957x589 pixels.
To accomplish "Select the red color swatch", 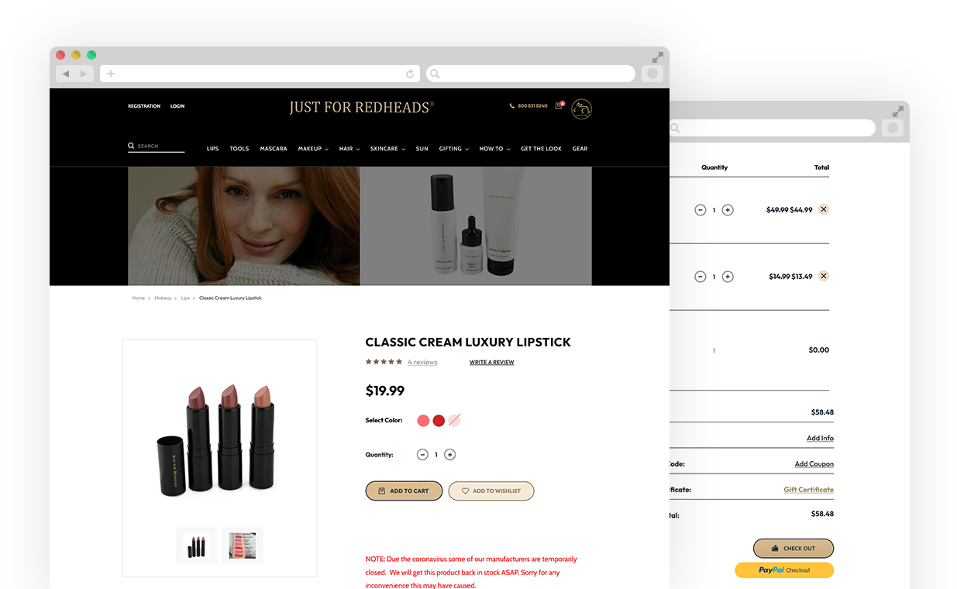I will 439,421.
